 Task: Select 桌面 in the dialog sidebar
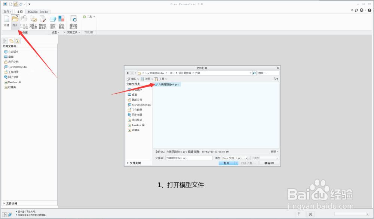(133, 95)
